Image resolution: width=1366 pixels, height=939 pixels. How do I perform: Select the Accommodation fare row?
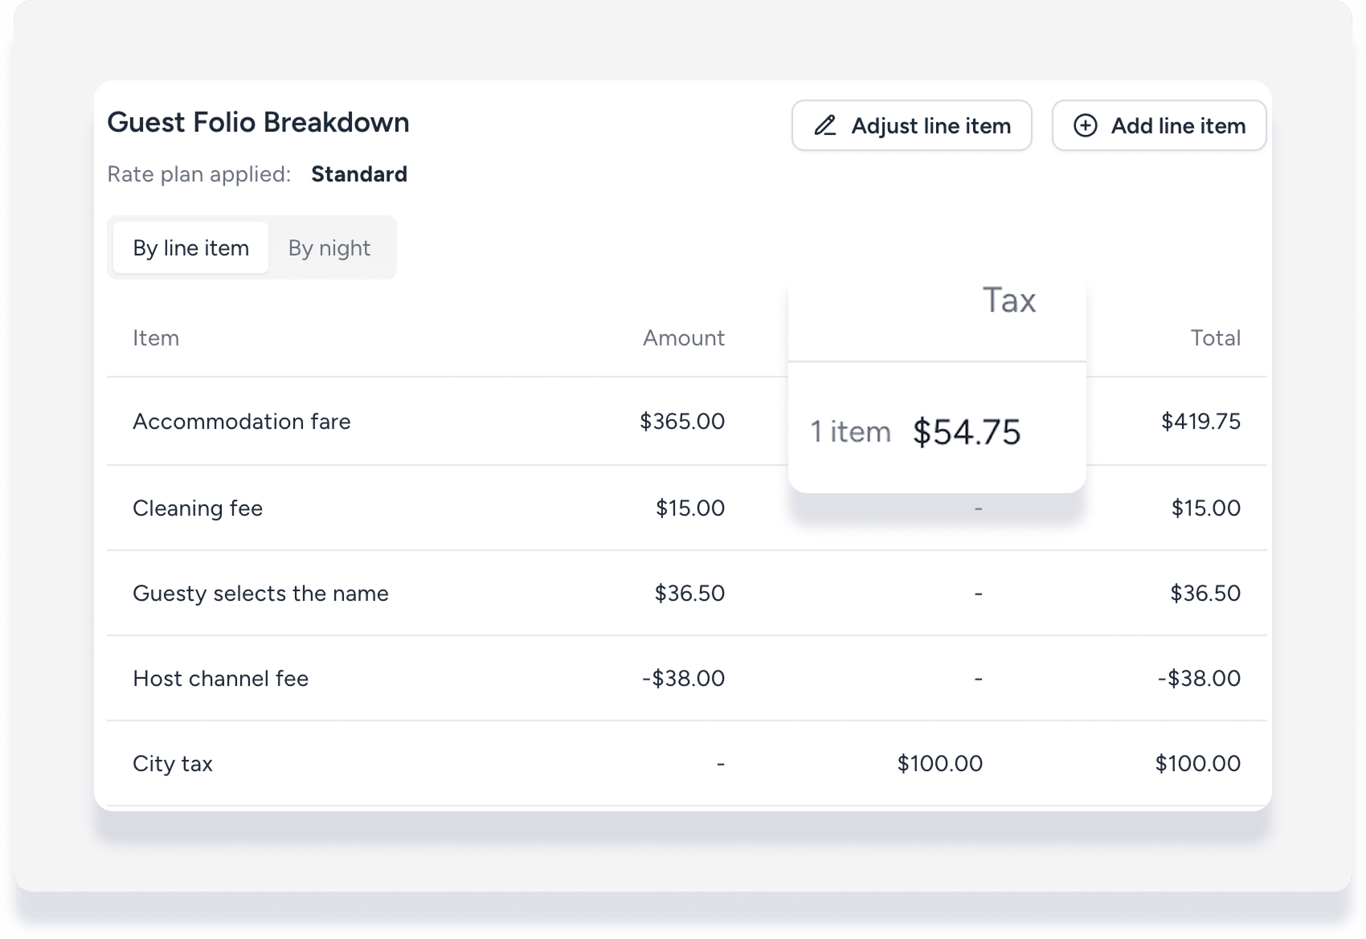click(687, 422)
